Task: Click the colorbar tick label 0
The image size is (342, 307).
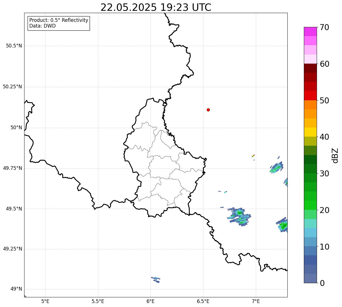Action: coord(322,283)
